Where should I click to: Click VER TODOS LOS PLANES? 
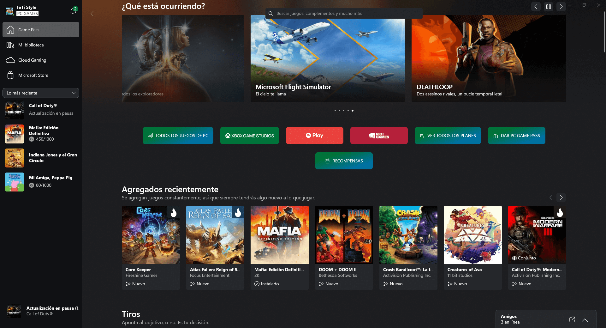tap(448, 136)
